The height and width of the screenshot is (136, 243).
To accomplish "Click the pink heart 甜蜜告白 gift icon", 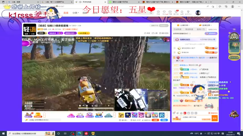I will point(71,115).
